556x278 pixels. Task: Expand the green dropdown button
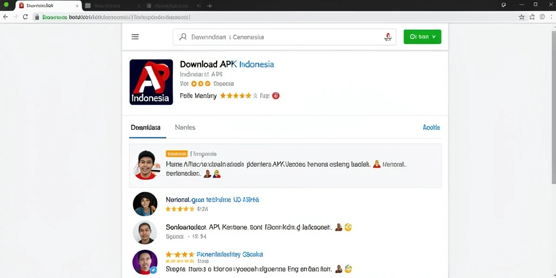point(422,37)
